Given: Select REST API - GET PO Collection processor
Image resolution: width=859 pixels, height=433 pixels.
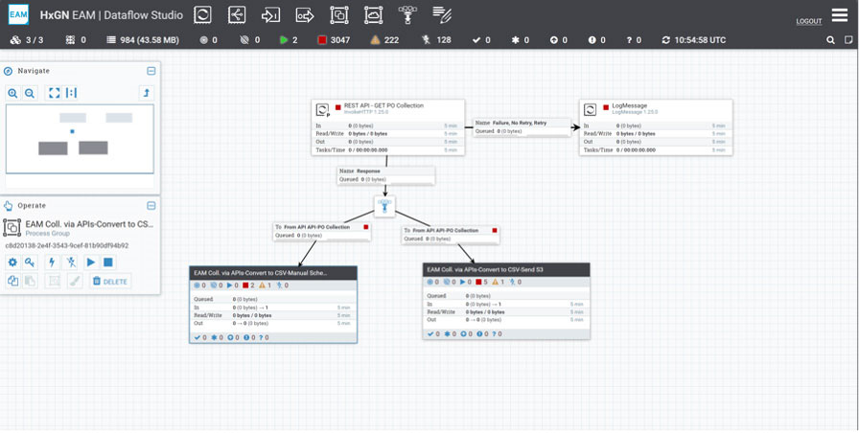Looking at the screenshot, I should point(388,127).
